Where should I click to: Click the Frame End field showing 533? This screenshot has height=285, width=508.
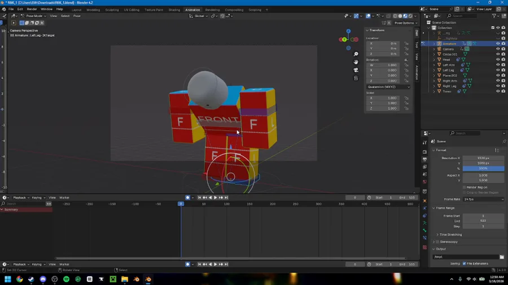[483, 221]
